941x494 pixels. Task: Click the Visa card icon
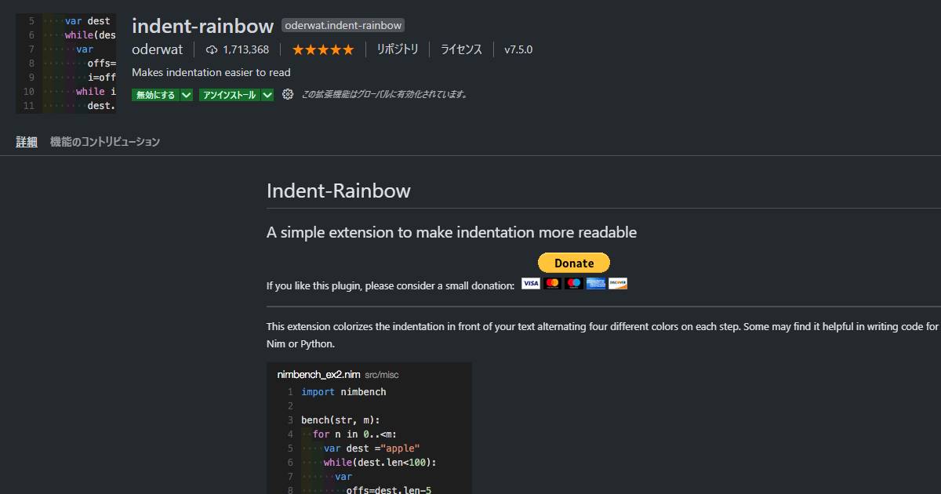pos(531,283)
